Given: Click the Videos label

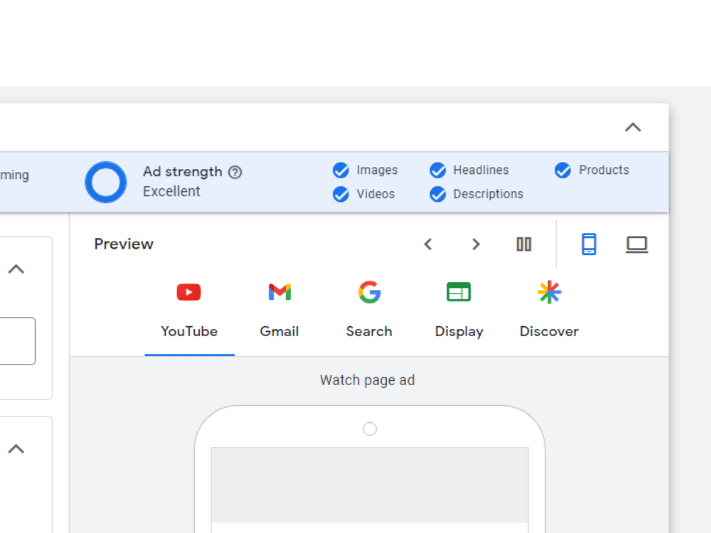Looking at the screenshot, I should [x=375, y=194].
